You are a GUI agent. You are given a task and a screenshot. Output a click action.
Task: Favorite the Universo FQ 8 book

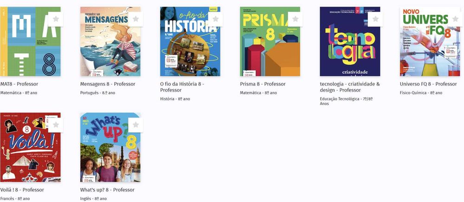click(455, 19)
